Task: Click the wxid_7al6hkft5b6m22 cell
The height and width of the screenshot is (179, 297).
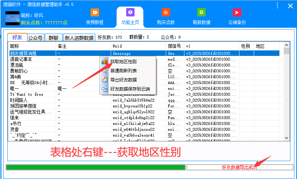Action: point(138,100)
